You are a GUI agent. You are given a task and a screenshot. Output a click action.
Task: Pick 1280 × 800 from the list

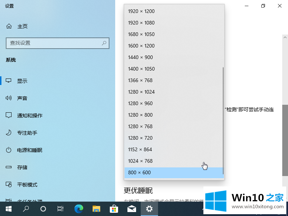tap(174, 115)
